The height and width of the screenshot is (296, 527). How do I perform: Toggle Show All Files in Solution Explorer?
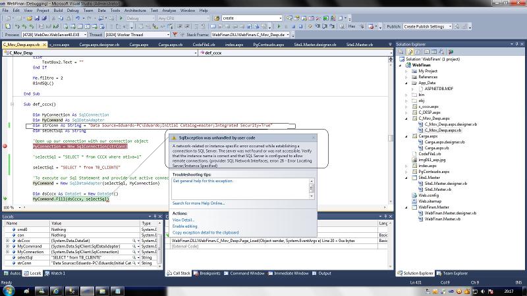point(410,52)
